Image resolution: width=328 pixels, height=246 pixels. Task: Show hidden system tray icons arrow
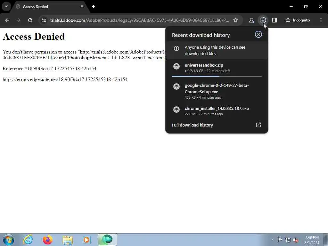pos(272,240)
